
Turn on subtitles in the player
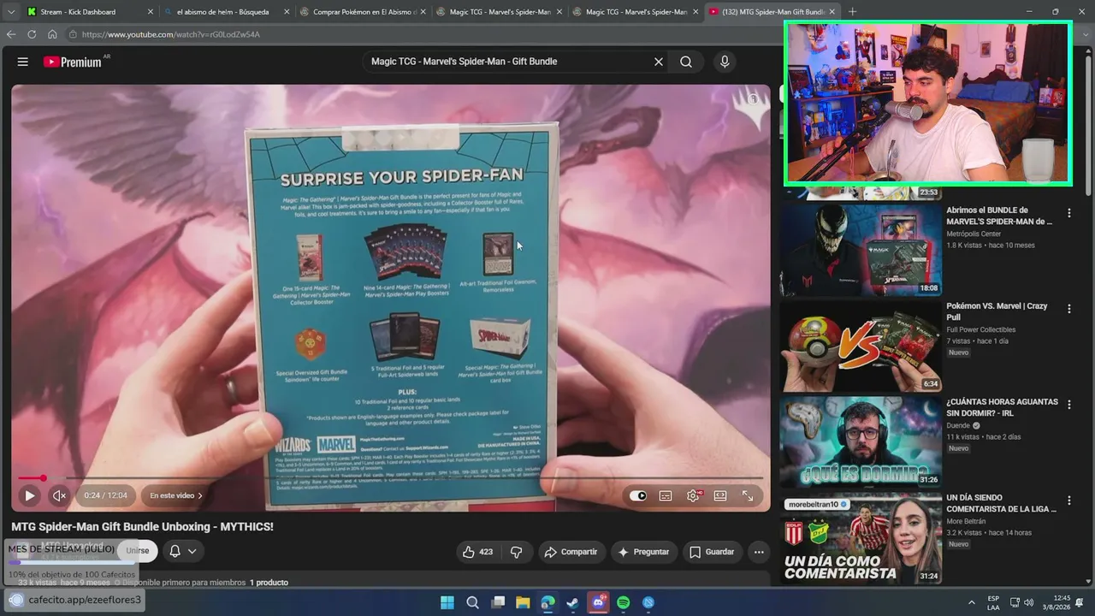[666, 495]
